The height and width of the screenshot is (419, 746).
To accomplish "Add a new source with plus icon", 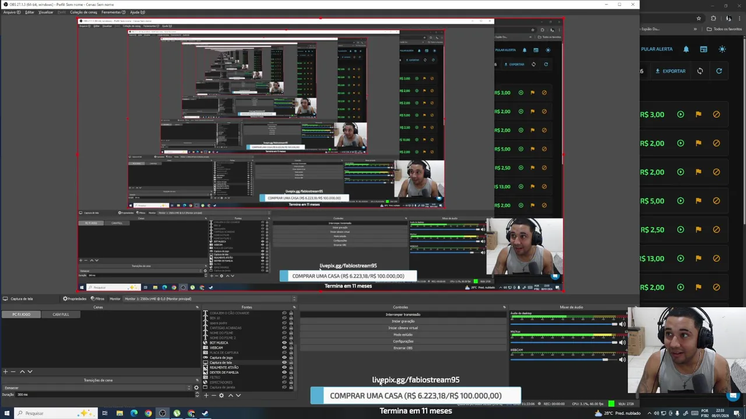I will pos(206,395).
